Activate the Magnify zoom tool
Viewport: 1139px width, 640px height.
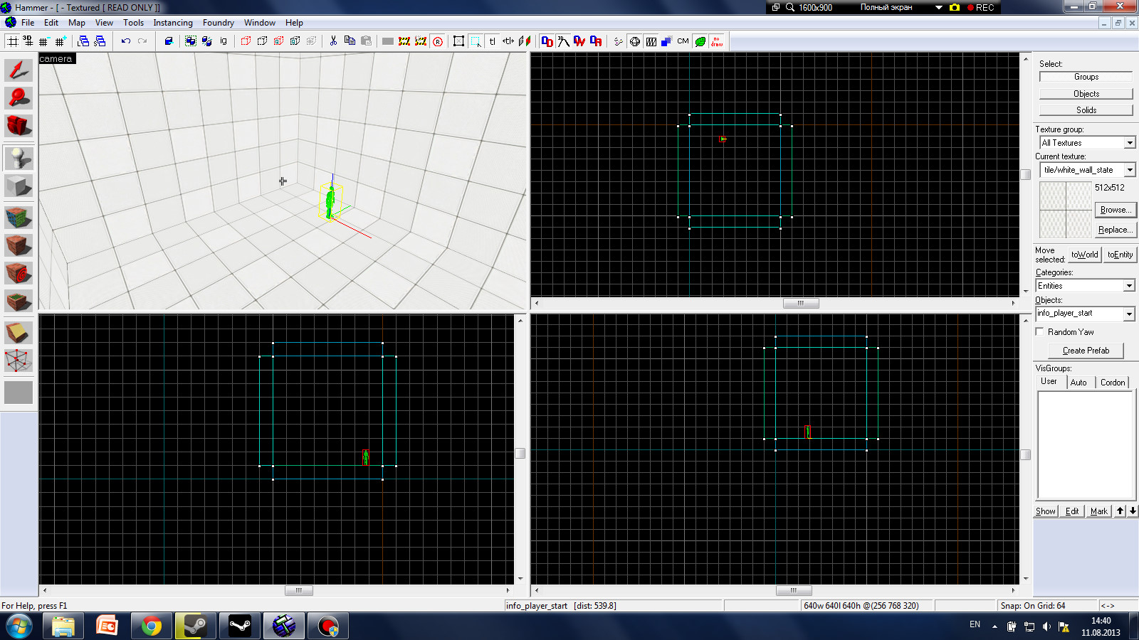click(19, 97)
